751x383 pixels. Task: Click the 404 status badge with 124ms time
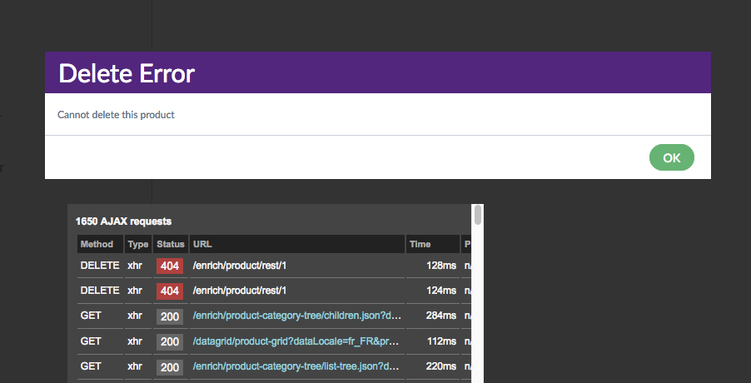[x=170, y=291]
